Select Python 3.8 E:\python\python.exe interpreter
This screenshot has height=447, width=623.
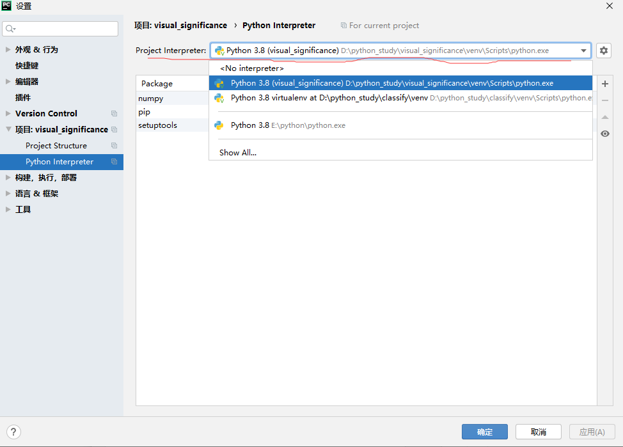click(x=400, y=125)
